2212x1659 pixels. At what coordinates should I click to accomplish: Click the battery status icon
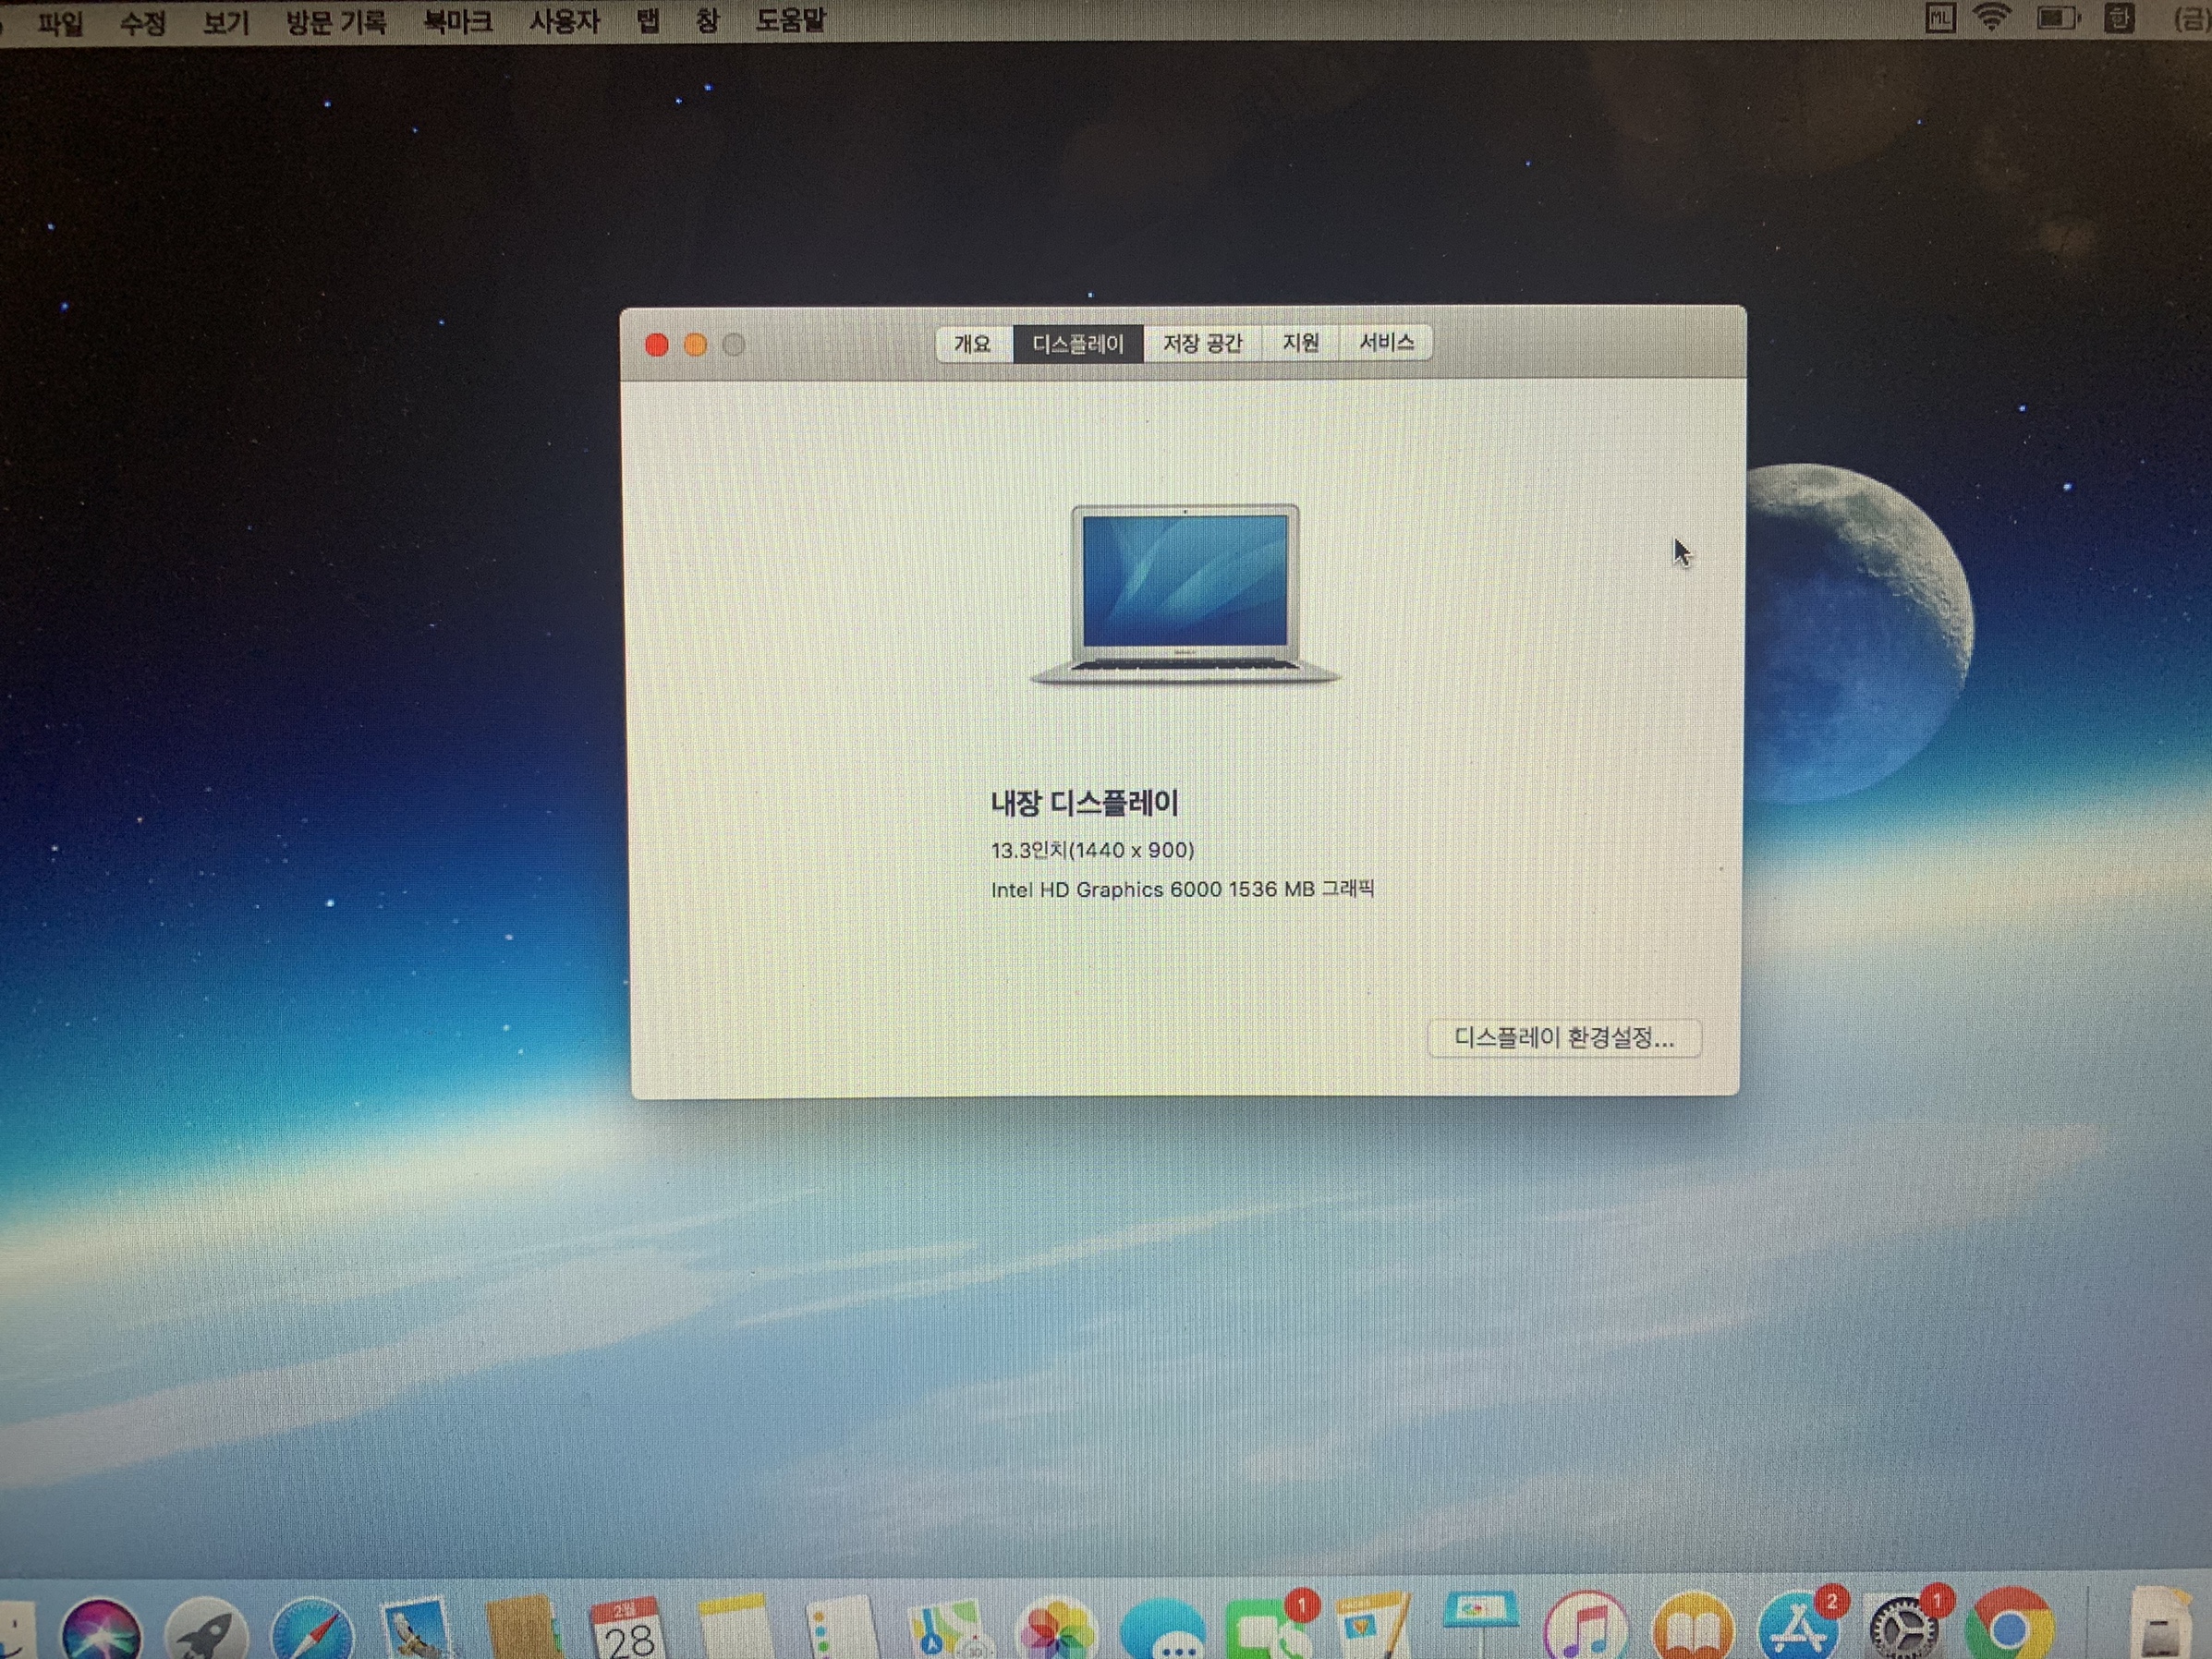[x=2056, y=18]
